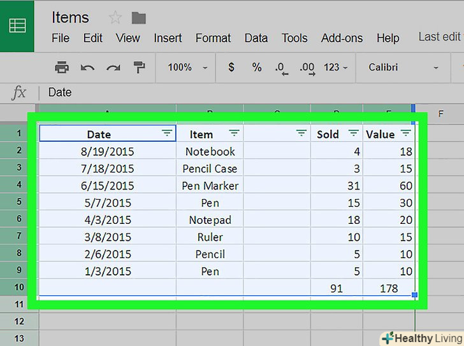This screenshot has height=346, width=464.
Task: Click the Last edit link
Action: click(440, 37)
